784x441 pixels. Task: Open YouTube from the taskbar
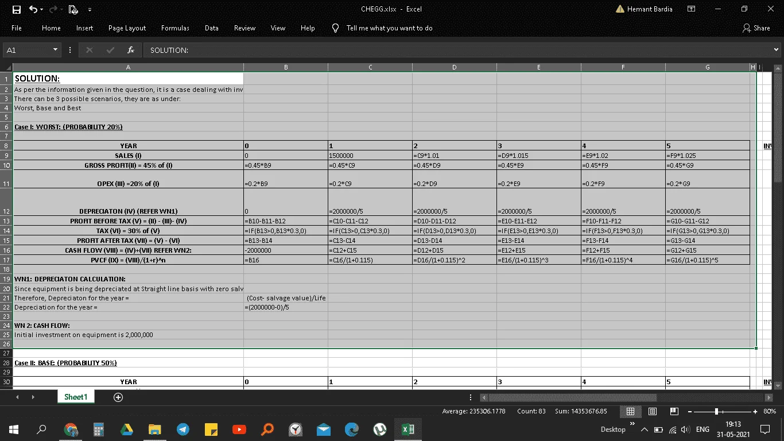239,430
